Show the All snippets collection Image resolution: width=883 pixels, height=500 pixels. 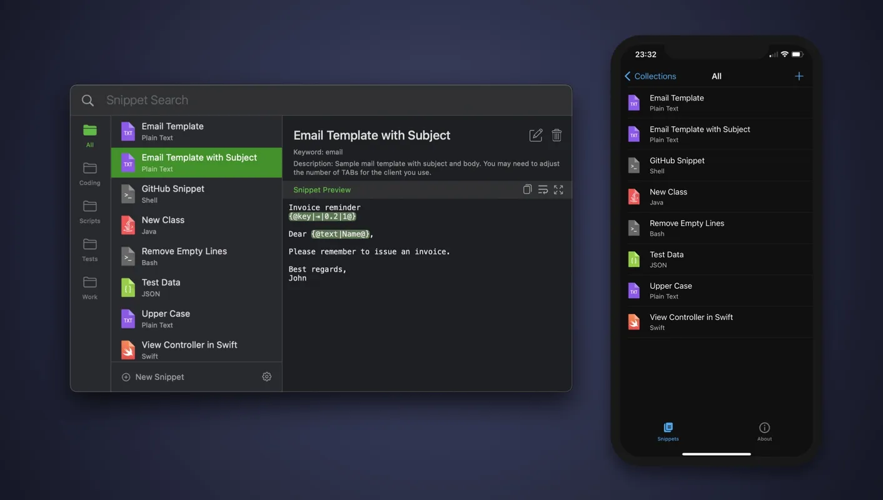point(90,135)
